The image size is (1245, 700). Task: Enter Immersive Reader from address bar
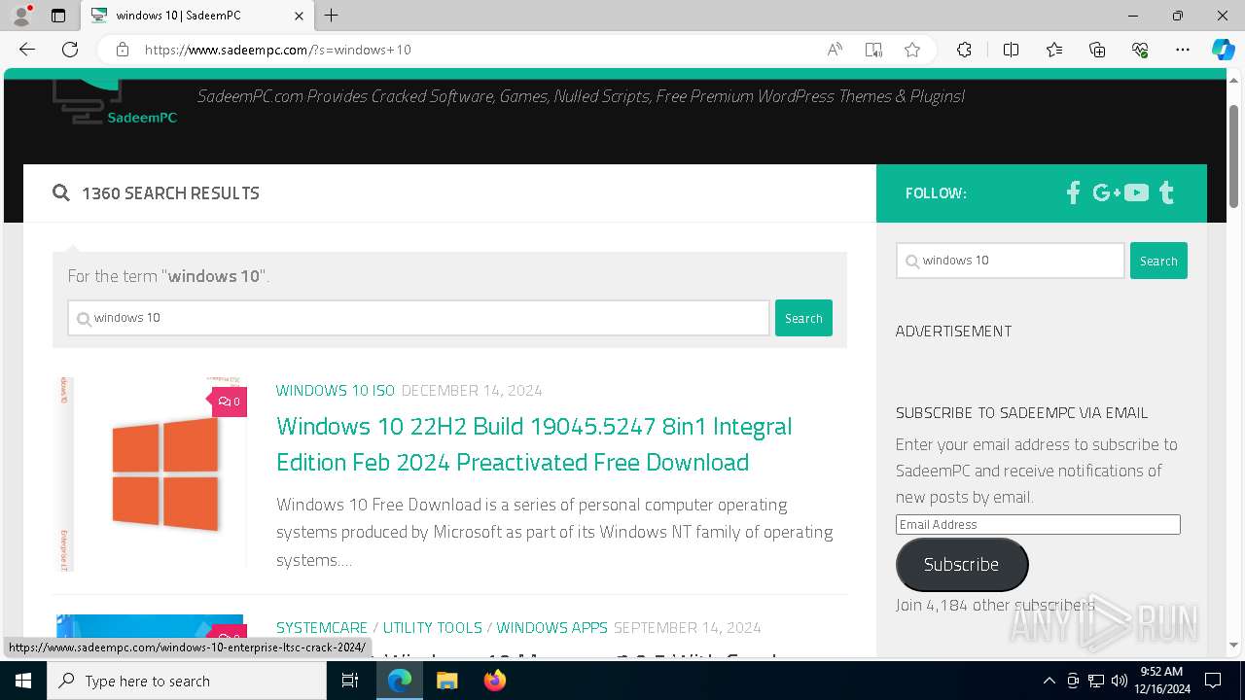873,50
